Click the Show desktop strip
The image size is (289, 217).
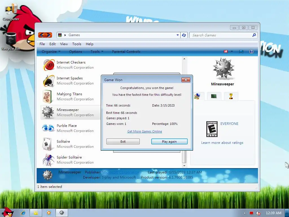pyautogui.click(x=287, y=213)
